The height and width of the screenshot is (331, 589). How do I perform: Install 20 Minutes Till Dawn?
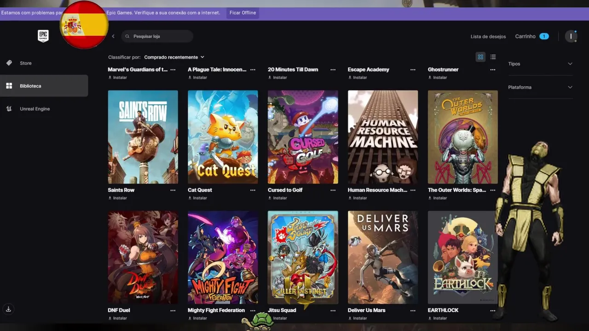[277, 78]
